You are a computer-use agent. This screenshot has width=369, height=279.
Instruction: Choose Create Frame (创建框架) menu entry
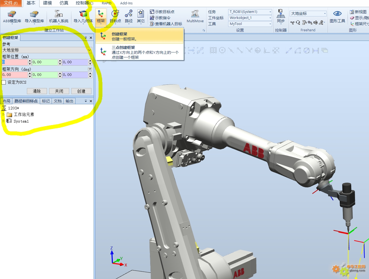coord(139,36)
